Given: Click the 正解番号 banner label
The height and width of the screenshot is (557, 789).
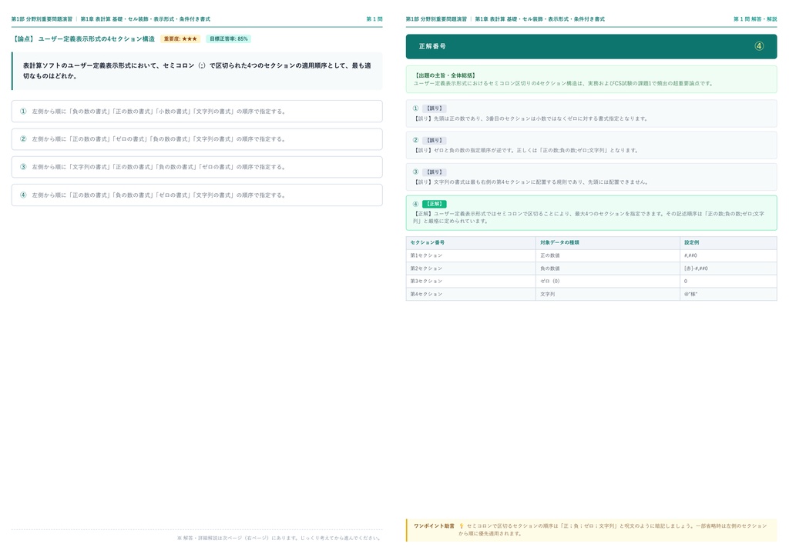Looking at the screenshot, I should [432, 46].
